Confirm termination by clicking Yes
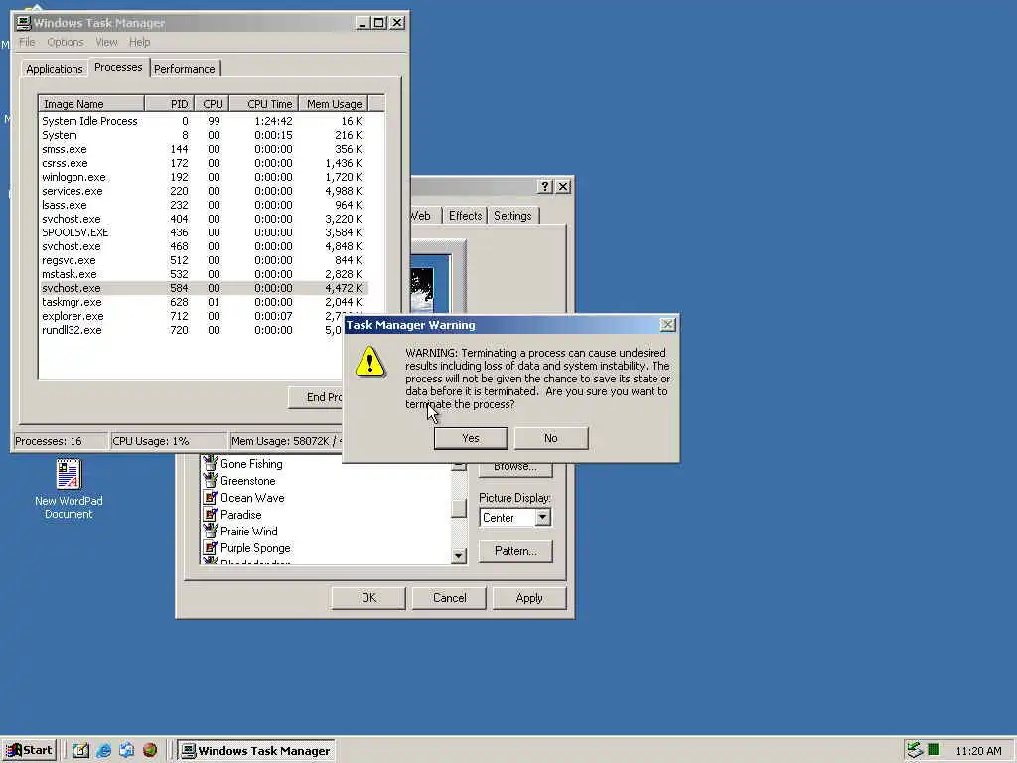The width and height of the screenshot is (1017, 763). (470, 438)
